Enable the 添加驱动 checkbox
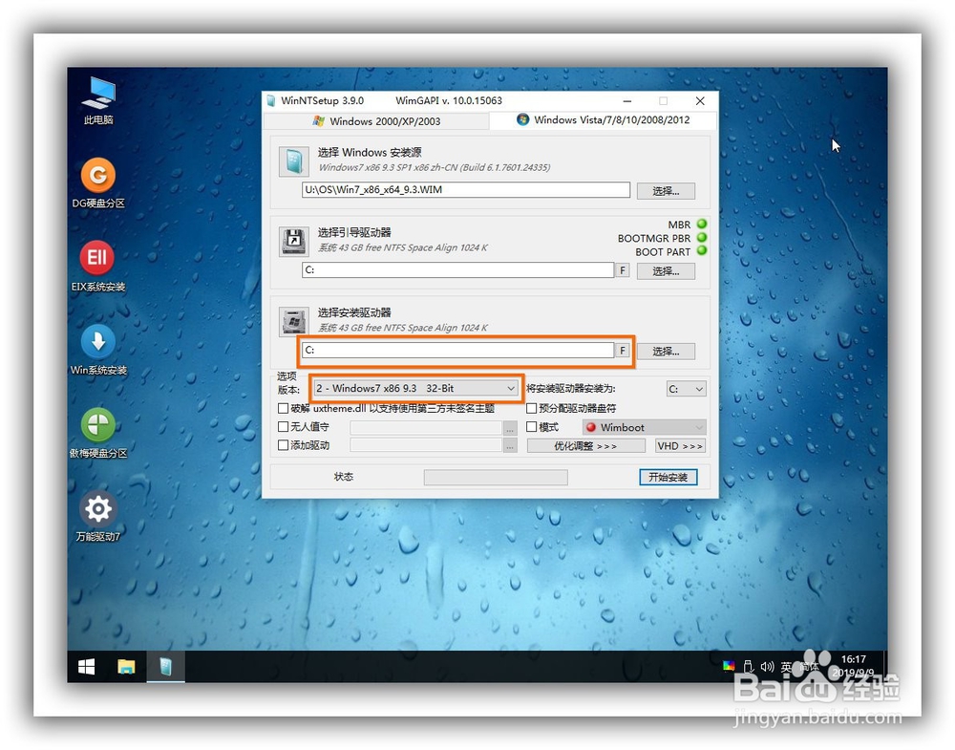 [283, 445]
